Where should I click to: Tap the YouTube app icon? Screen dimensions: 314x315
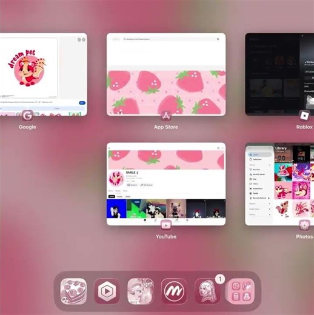point(166,225)
